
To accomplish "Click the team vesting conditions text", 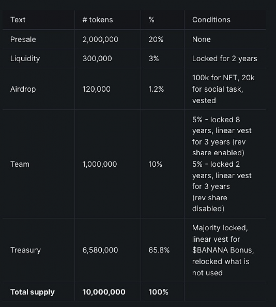I will 222,164.
